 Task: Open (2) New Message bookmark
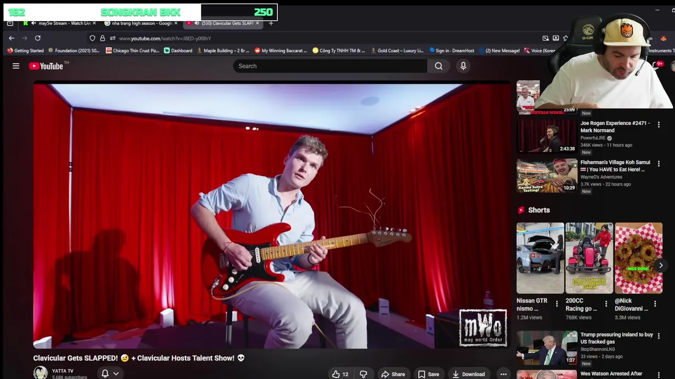point(498,51)
